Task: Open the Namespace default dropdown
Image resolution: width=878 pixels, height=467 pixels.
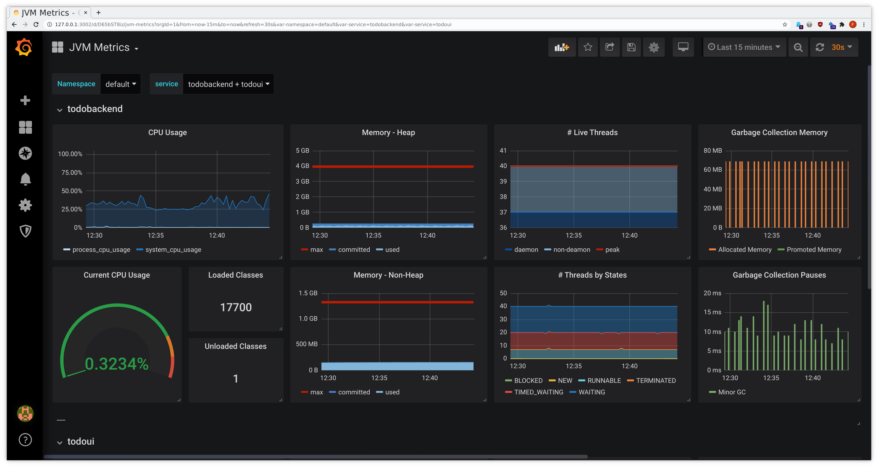Action: pyautogui.click(x=120, y=84)
